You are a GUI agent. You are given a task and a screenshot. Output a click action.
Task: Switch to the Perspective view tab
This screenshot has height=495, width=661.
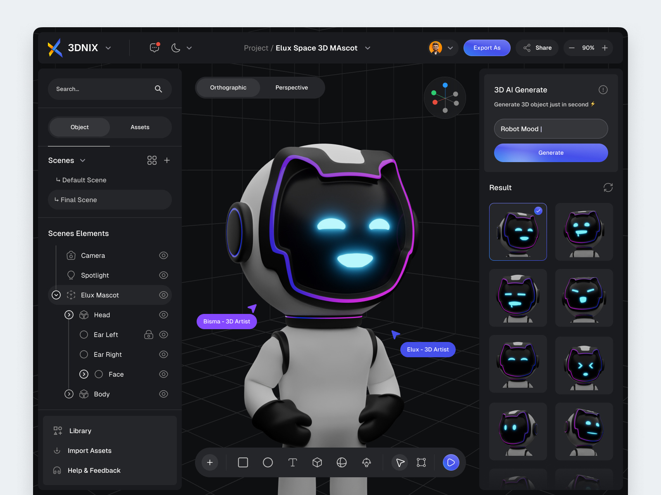click(291, 87)
